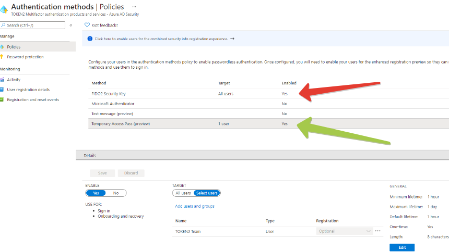Click Add users and groups link
Image resolution: width=449 pixels, height=252 pixels.
195,206
